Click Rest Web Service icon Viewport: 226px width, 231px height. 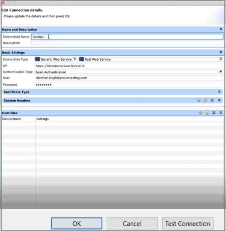point(81,59)
